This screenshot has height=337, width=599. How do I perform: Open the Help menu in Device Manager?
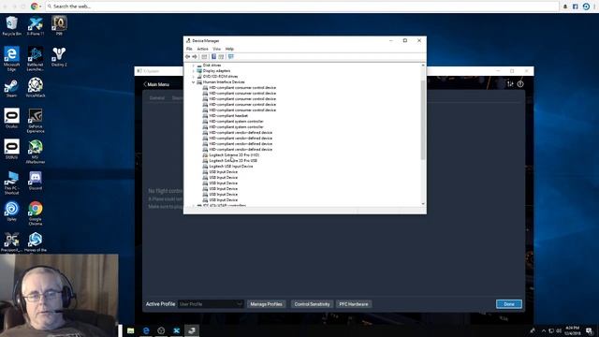[x=229, y=49]
